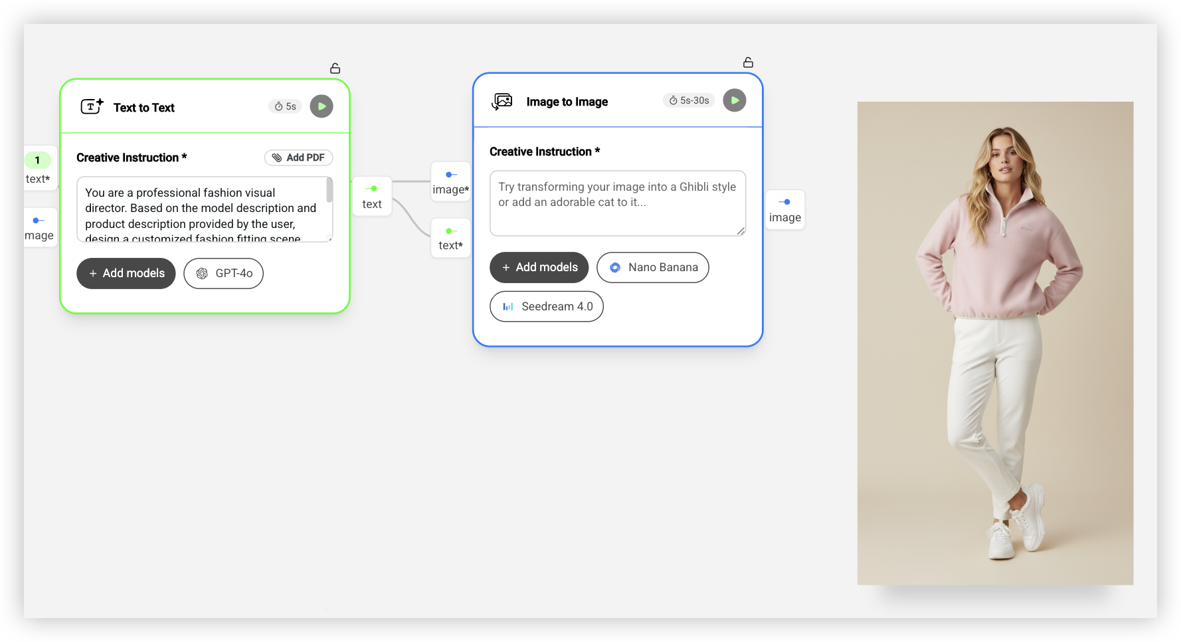Click the Image to Image instruction field
1181x642 pixels.
[618, 203]
